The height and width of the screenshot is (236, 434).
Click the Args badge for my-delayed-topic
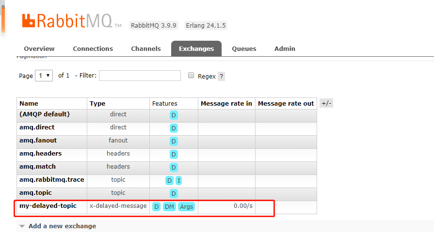coord(186,206)
